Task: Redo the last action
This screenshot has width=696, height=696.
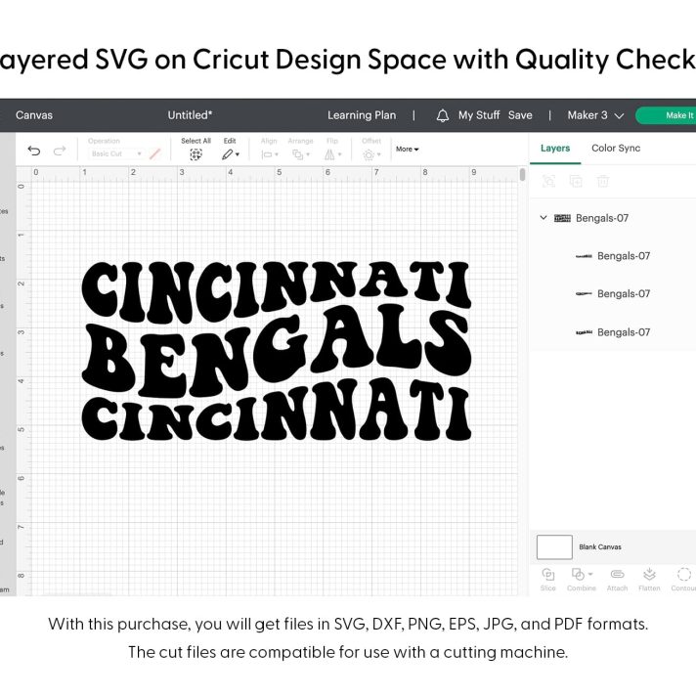Action: (60, 151)
